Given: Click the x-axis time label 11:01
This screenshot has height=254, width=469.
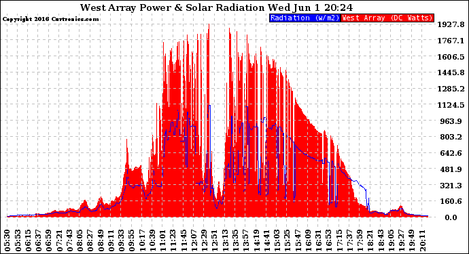Looking at the screenshot, I should (162, 240).
